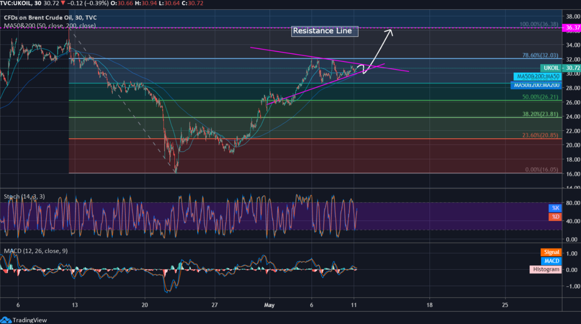Viewport: 581px width, 324px height.
Task: Open the MA50&200 indicator legend
Action: (x=50, y=26)
